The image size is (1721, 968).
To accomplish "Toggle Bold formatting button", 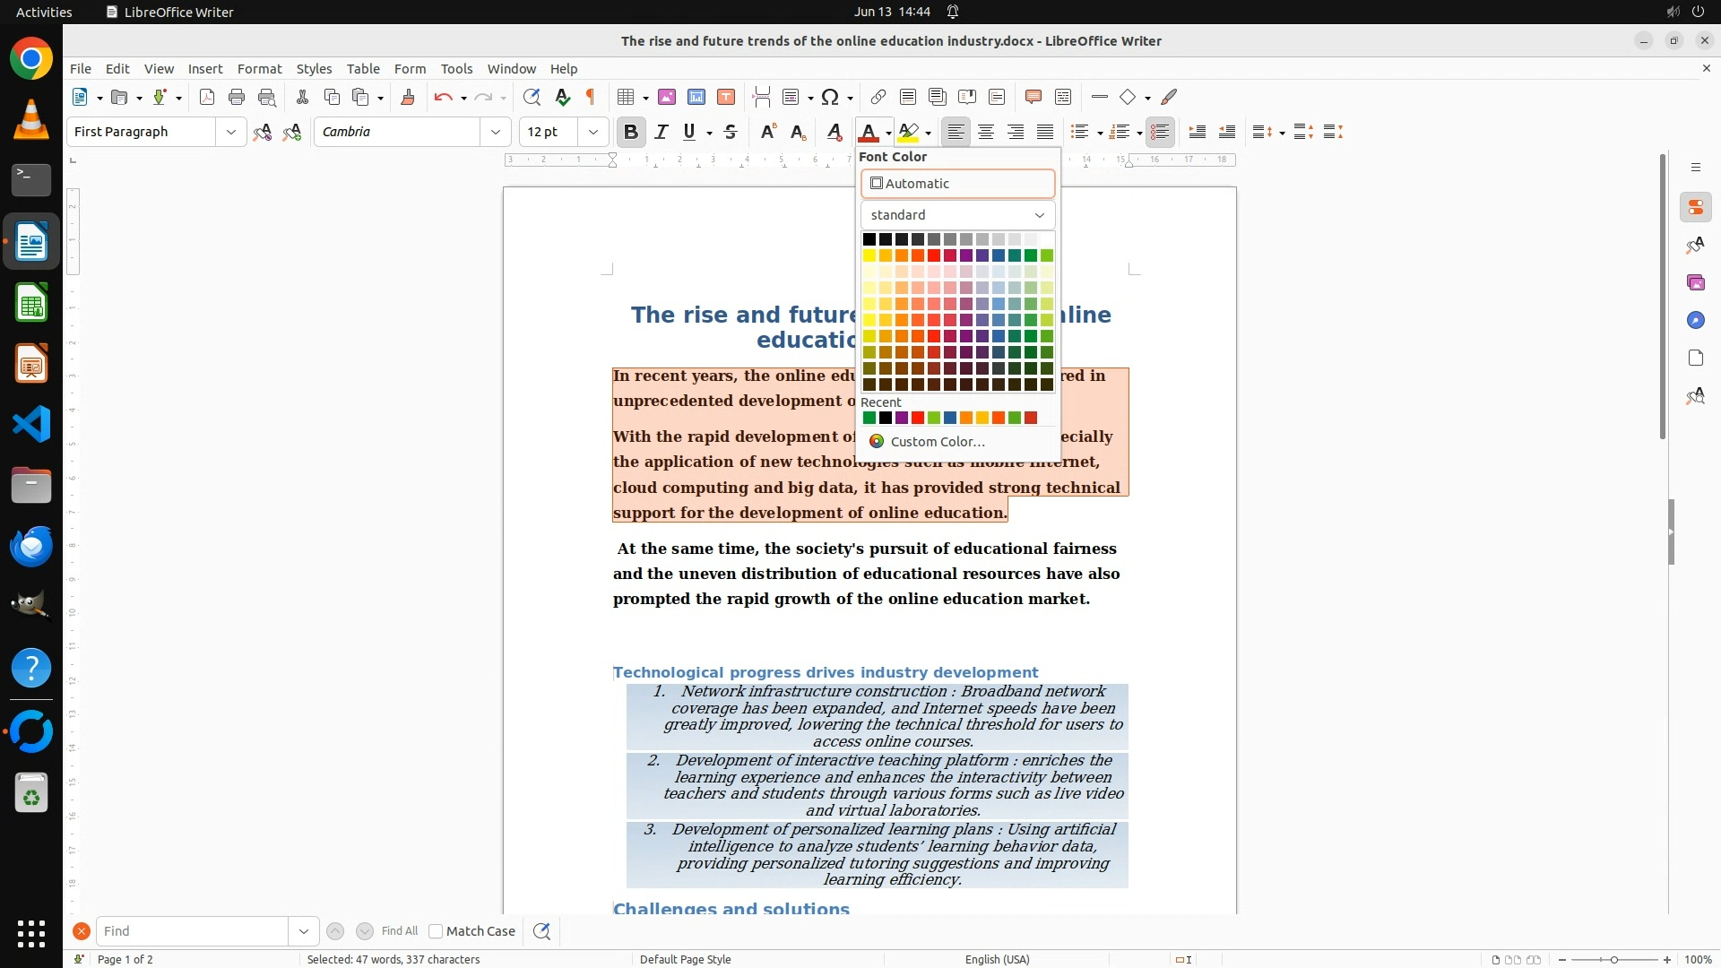I will click(631, 132).
